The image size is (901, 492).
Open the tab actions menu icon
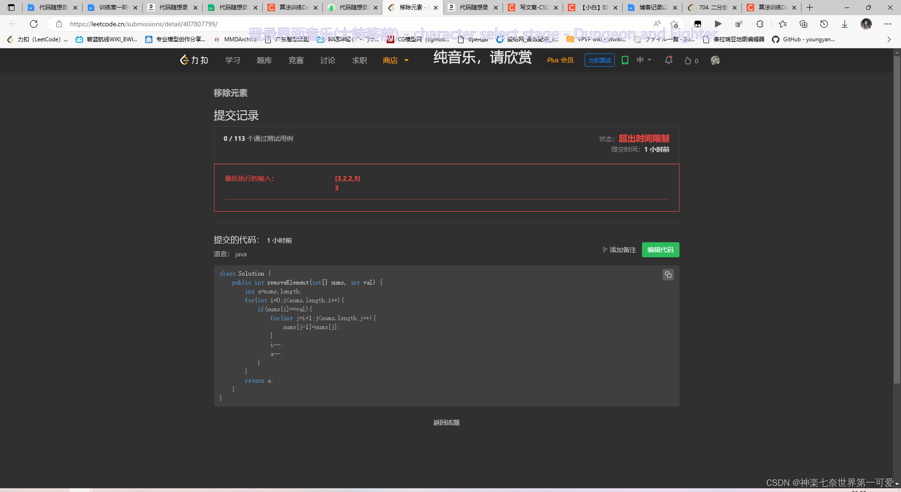pos(11,8)
